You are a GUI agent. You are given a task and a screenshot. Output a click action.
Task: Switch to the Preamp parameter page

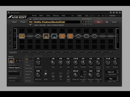[29, 65]
